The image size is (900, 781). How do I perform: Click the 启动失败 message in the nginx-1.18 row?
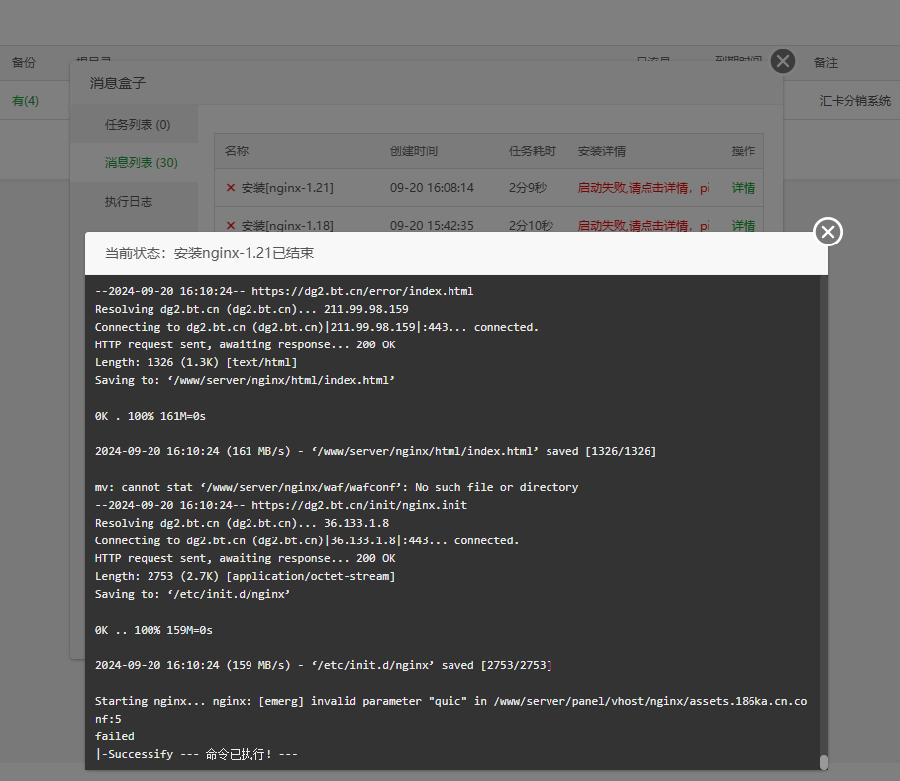pos(643,225)
